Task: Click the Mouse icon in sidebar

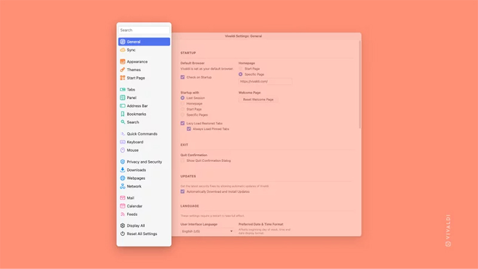Action: point(122,151)
